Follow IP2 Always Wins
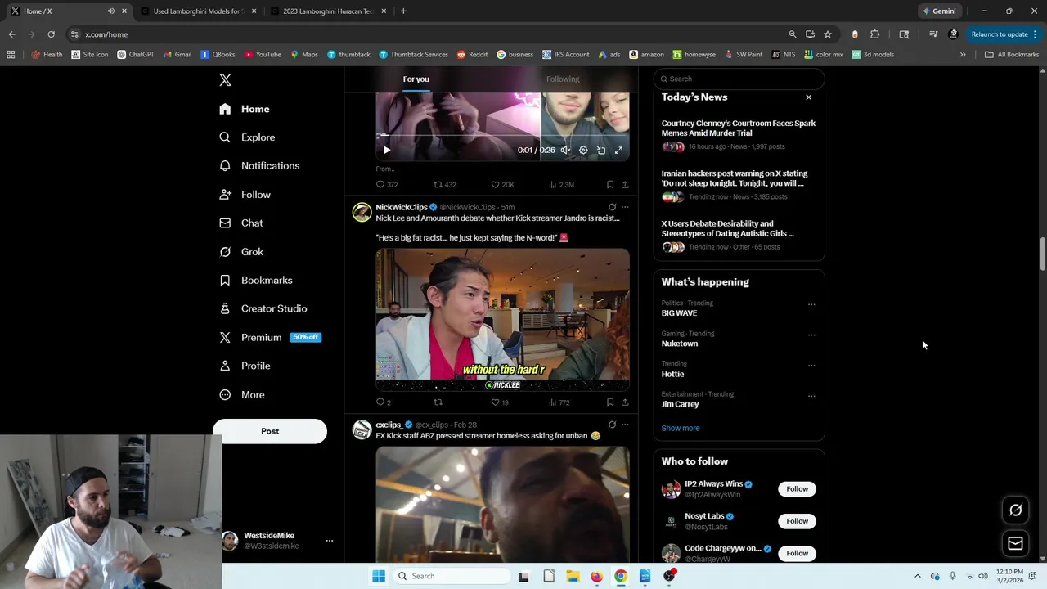This screenshot has height=589, width=1047. [797, 489]
